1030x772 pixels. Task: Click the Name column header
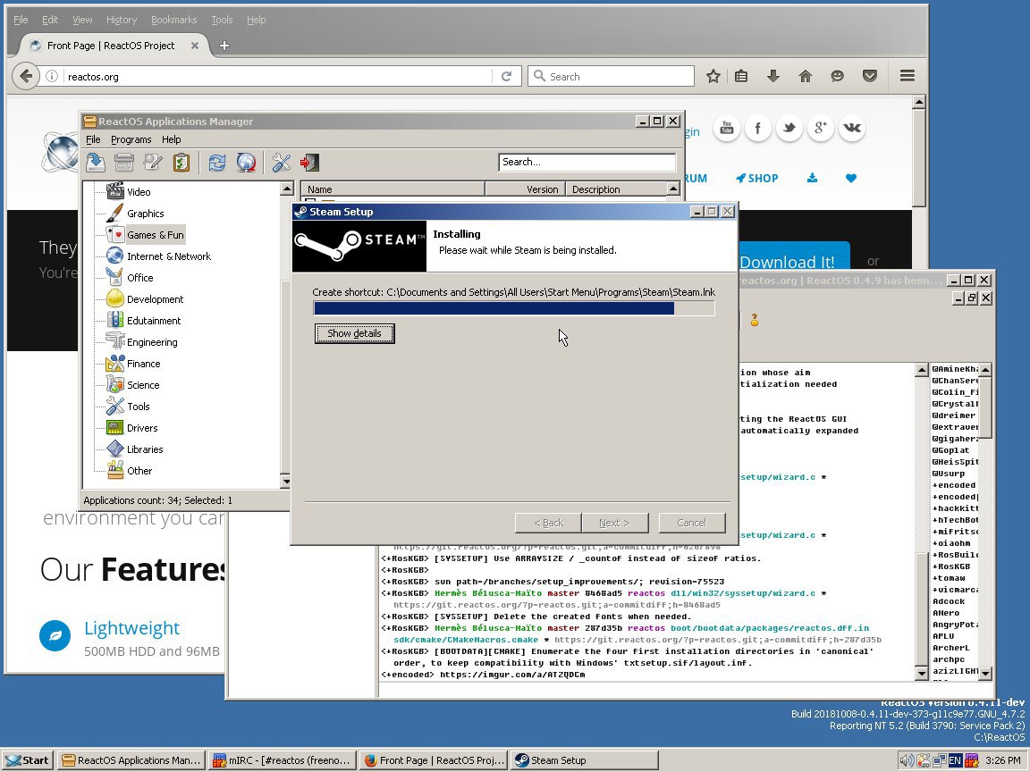click(x=393, y=189)
